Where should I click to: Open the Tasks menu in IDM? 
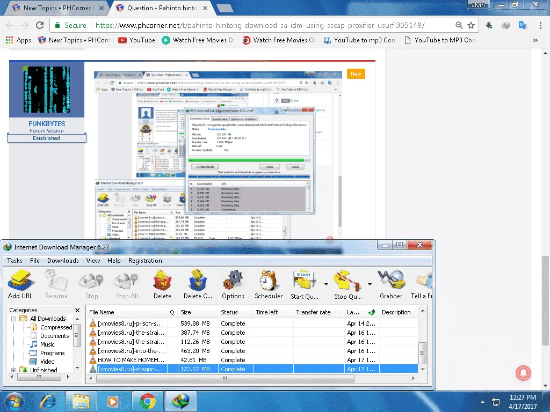click(15, 261)
